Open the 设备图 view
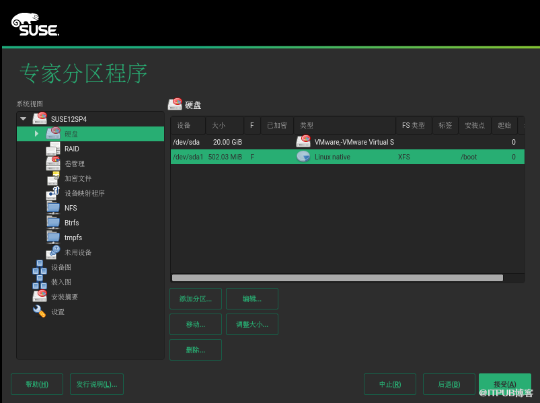The image size is (540, 403). click(x=61, y=267)
